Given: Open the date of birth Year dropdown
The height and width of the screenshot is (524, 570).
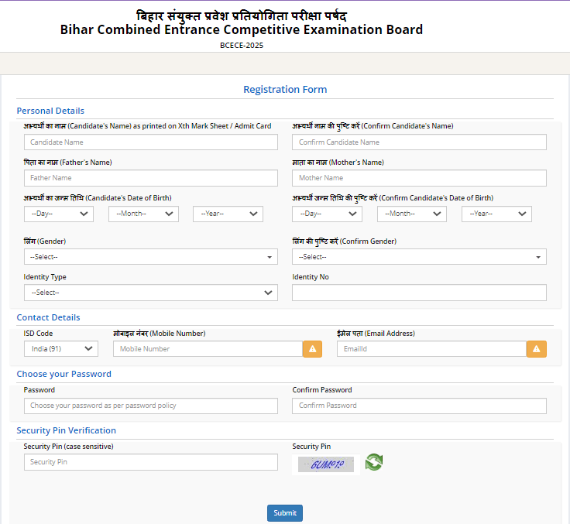Looking at the screenshot, I should [x=228, y=214].
